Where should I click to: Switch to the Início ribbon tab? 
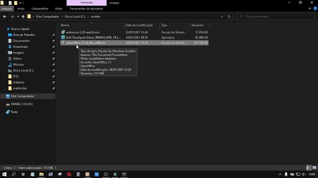[x=21, y=9]
